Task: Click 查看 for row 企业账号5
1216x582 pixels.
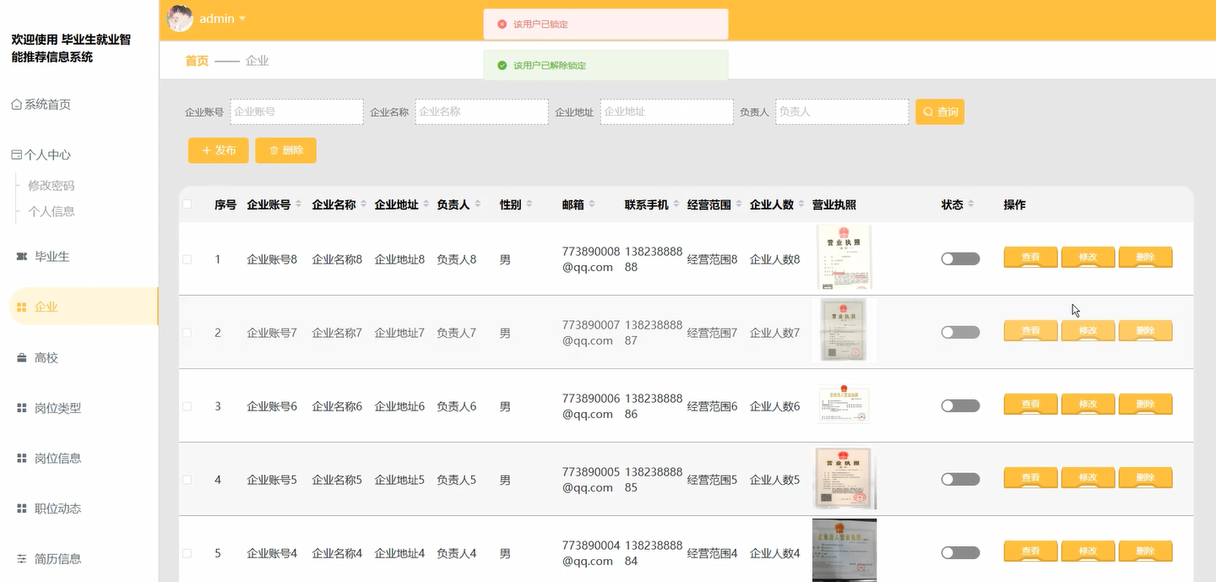Action: tap(1030, 479)
